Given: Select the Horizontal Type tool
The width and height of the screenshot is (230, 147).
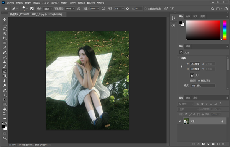Looking at the screenshot, I should pyautogui.click(x=5, y=95).
